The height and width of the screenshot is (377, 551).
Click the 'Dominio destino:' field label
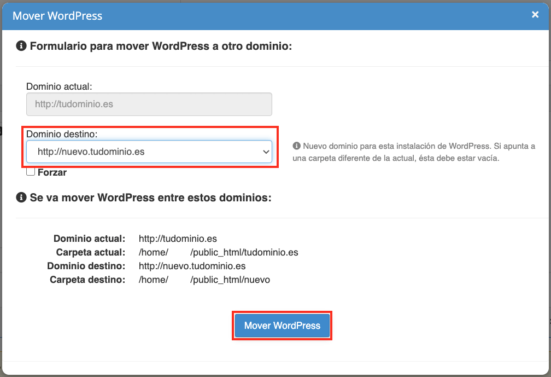pos(62,134)
